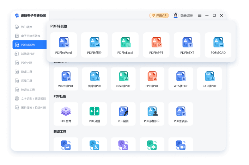Select the PDF转图片 tool
This screenshot has width=249, height=165.
94,45
